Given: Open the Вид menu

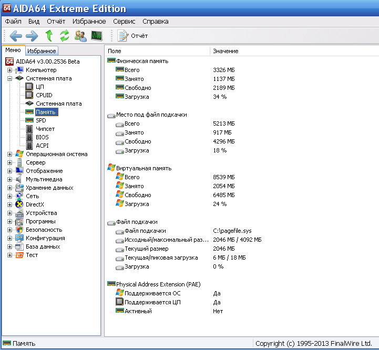Looking at the screenshot, I should (34, 22).
